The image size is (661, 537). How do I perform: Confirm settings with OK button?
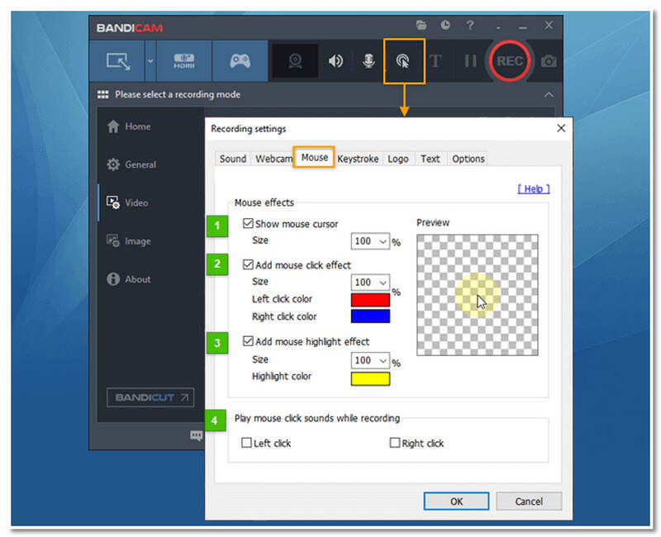coord(456,501)
